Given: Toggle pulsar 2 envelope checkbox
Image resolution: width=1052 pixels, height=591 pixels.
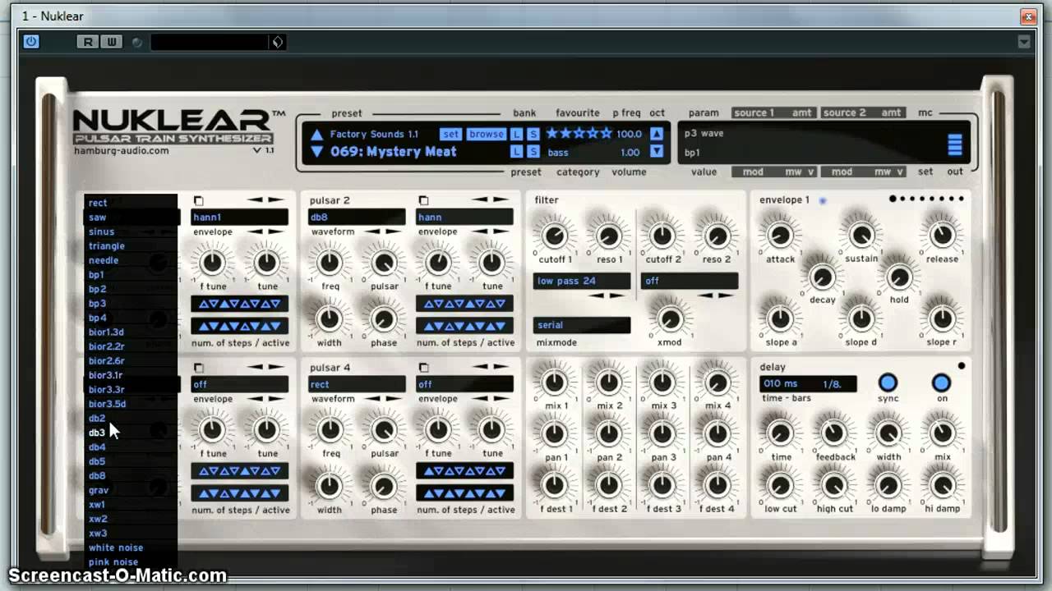Looking at the screenshot, I should (x=423, y=201).
